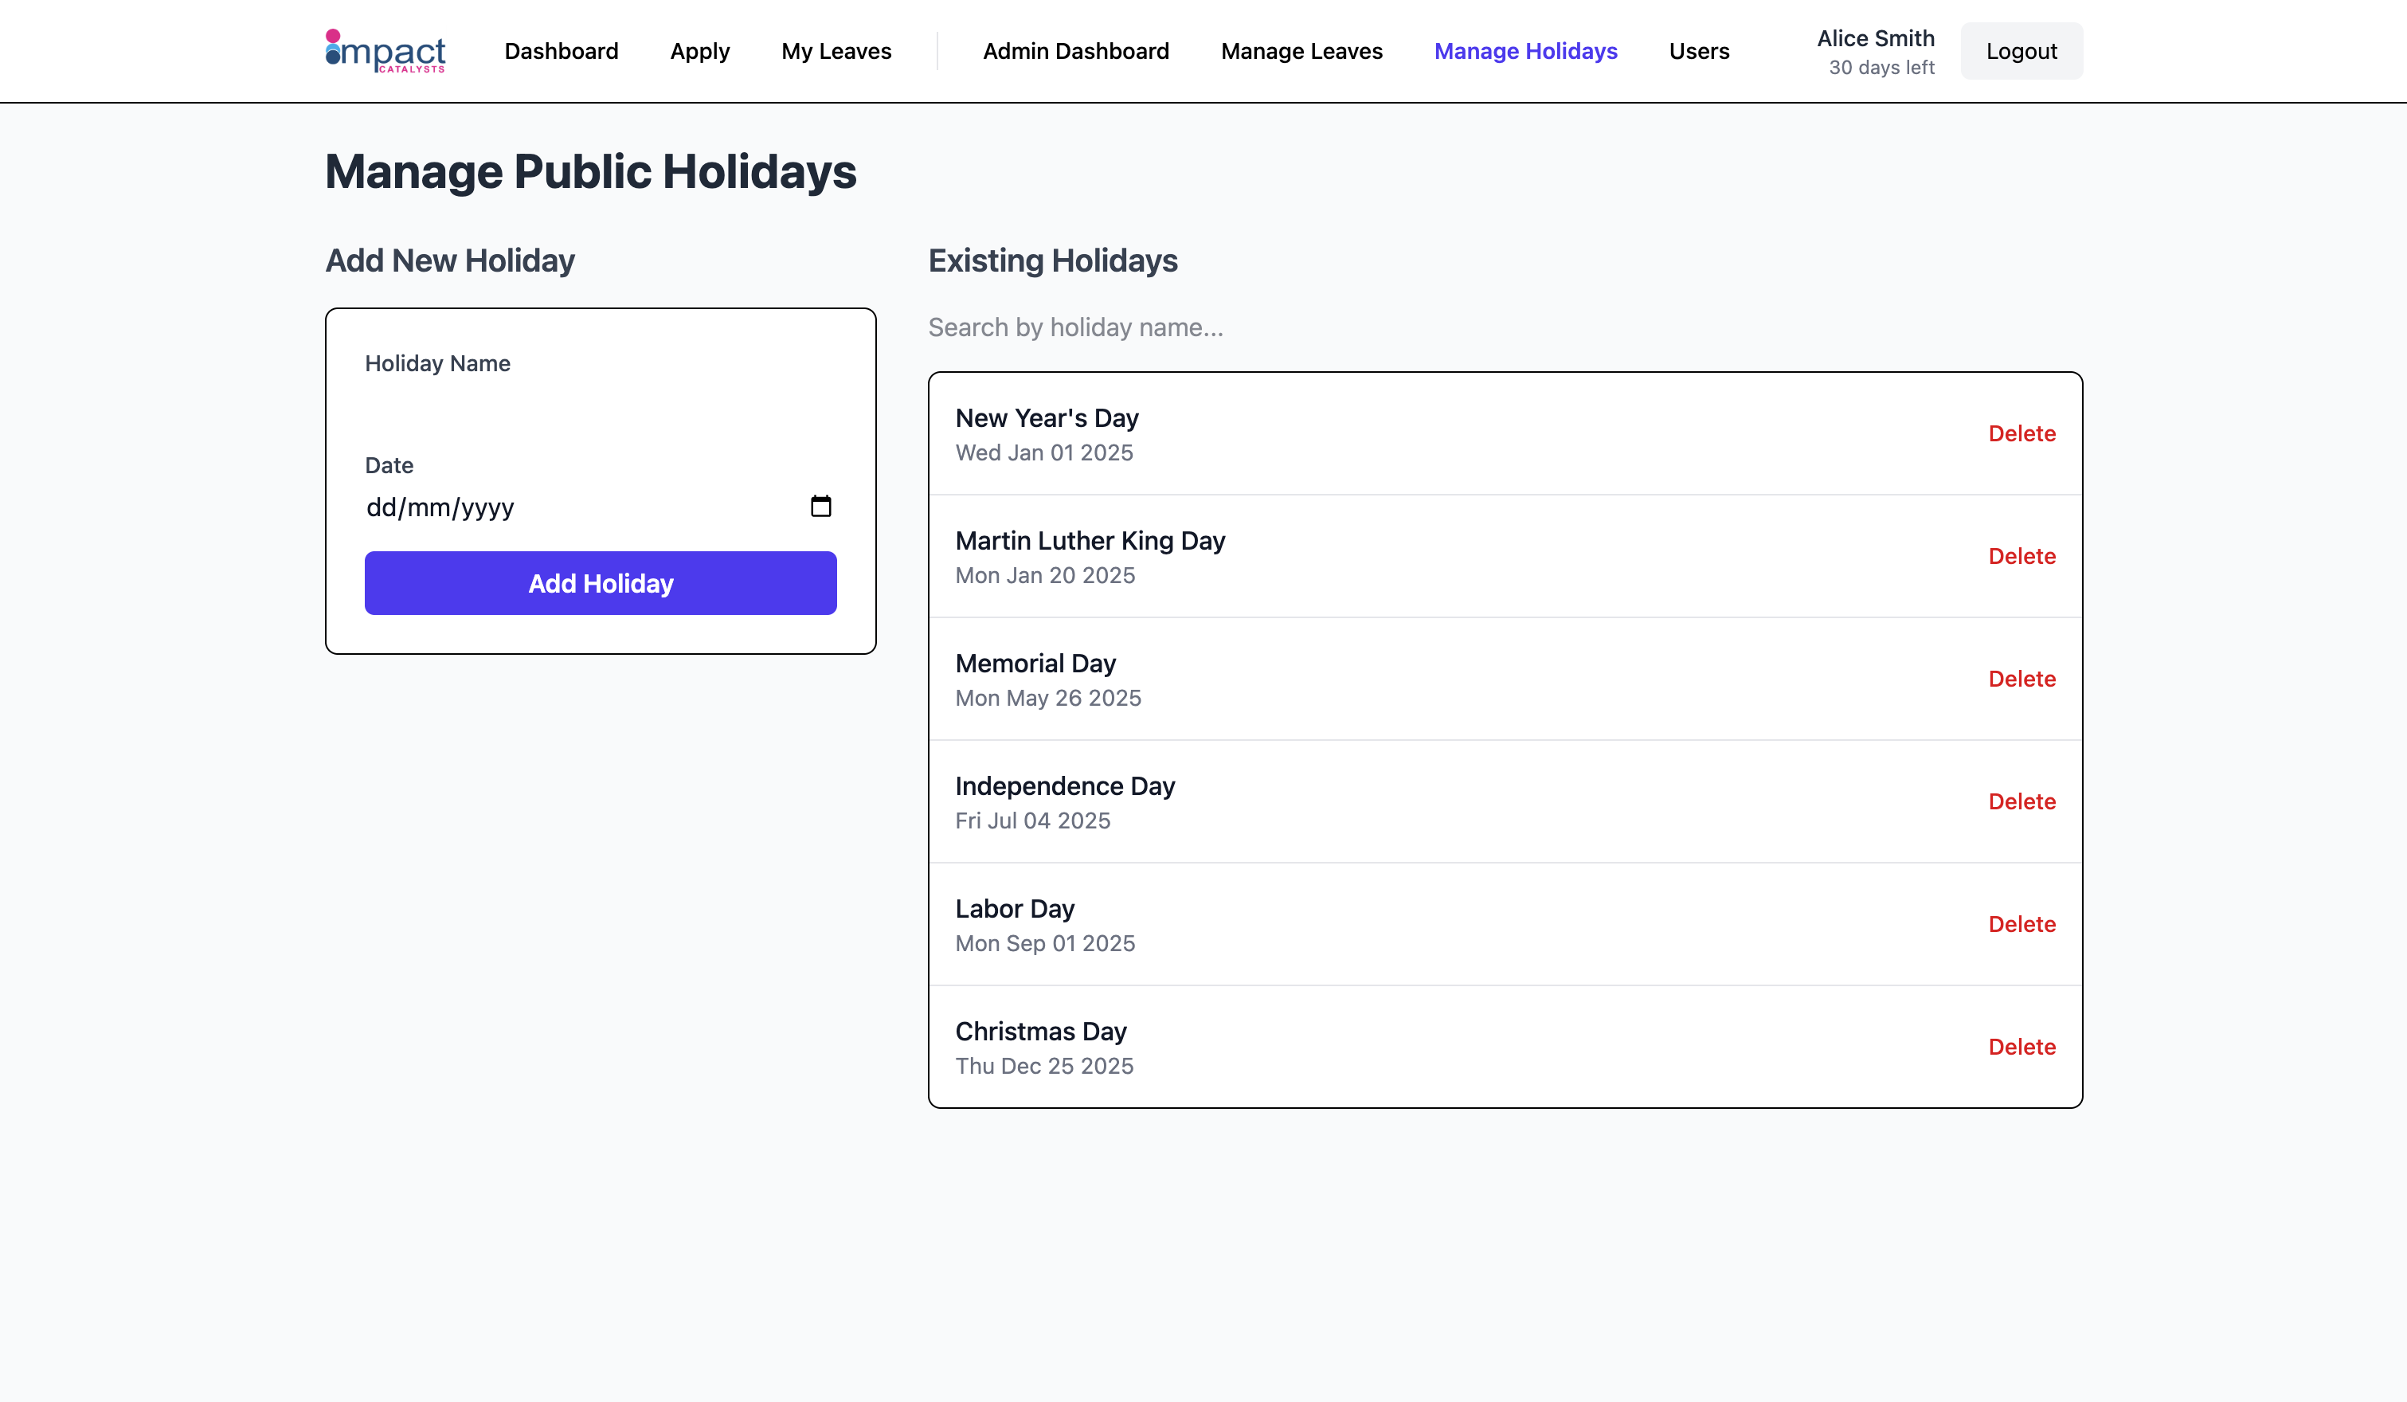This screenshot has width=2407, height=1402.
Task: Delete the Independence Day entry
Action: pyautogui.click(x=2021, y=801)
